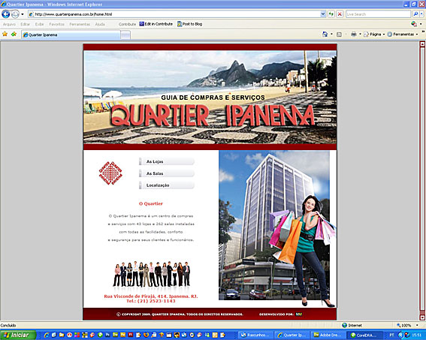Open the Ajuda menu
The height and width of the screenshot is (340, 426).
pos(100,24)
